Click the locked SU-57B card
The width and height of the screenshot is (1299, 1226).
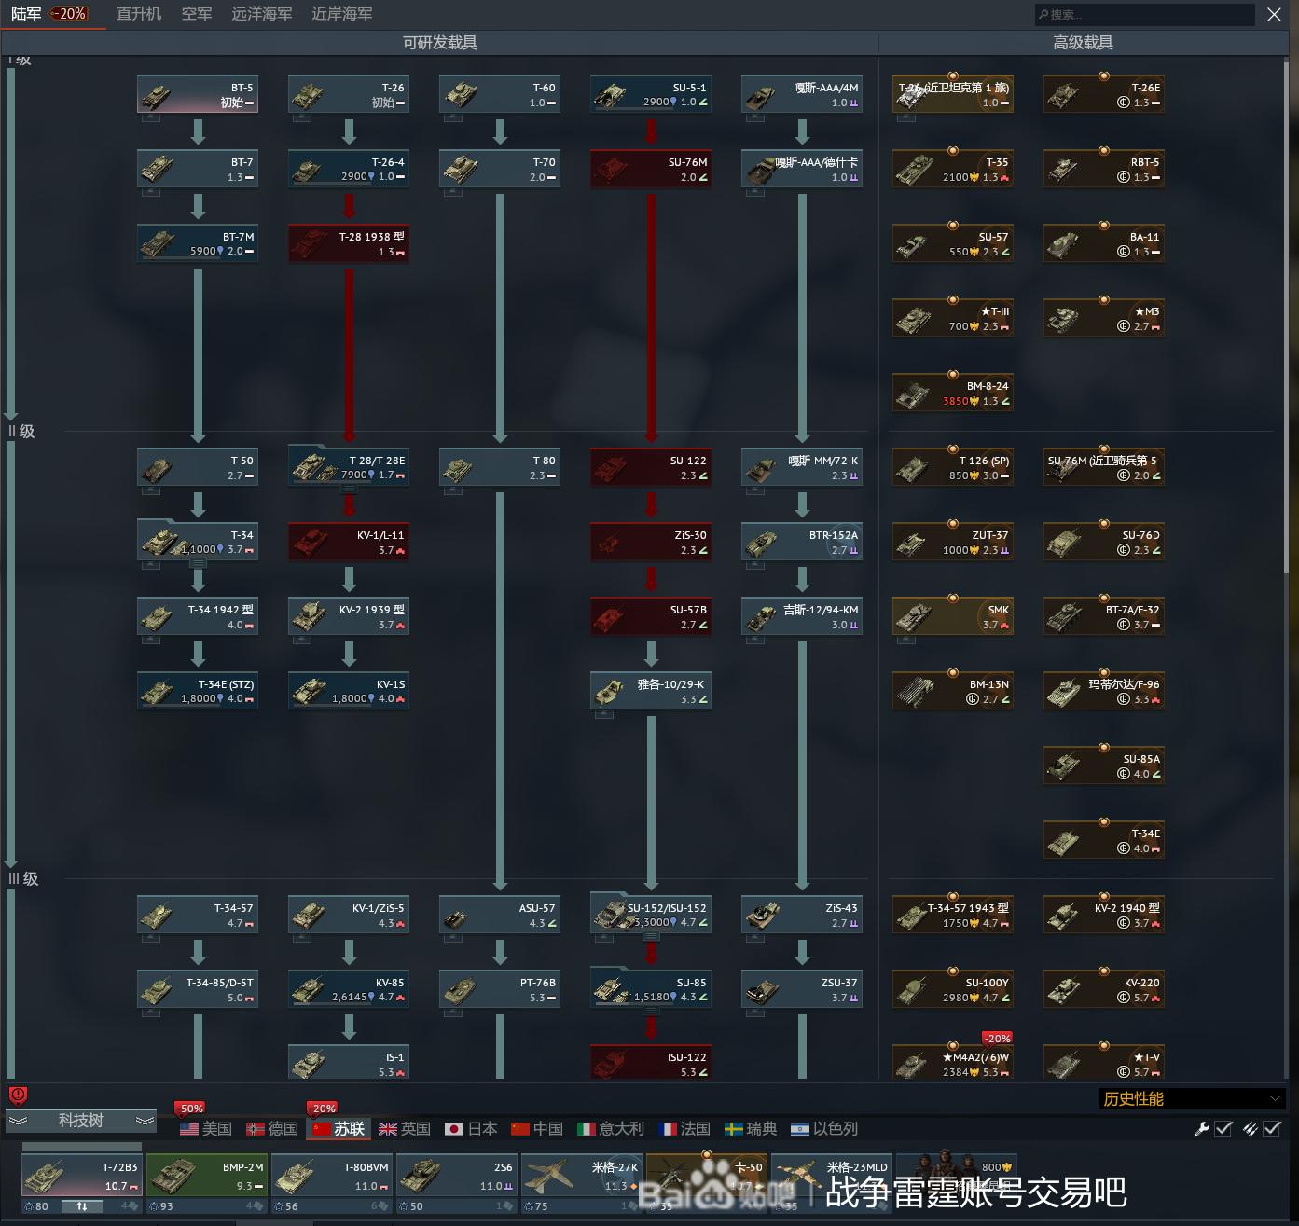coord(651,616)
